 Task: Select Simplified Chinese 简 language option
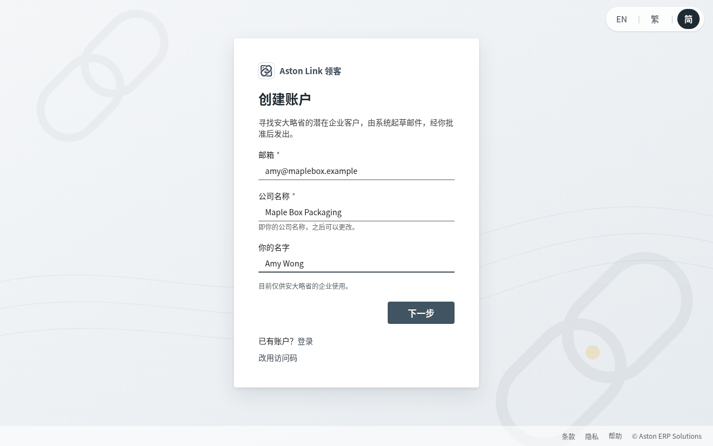click(x=688, y=20)
